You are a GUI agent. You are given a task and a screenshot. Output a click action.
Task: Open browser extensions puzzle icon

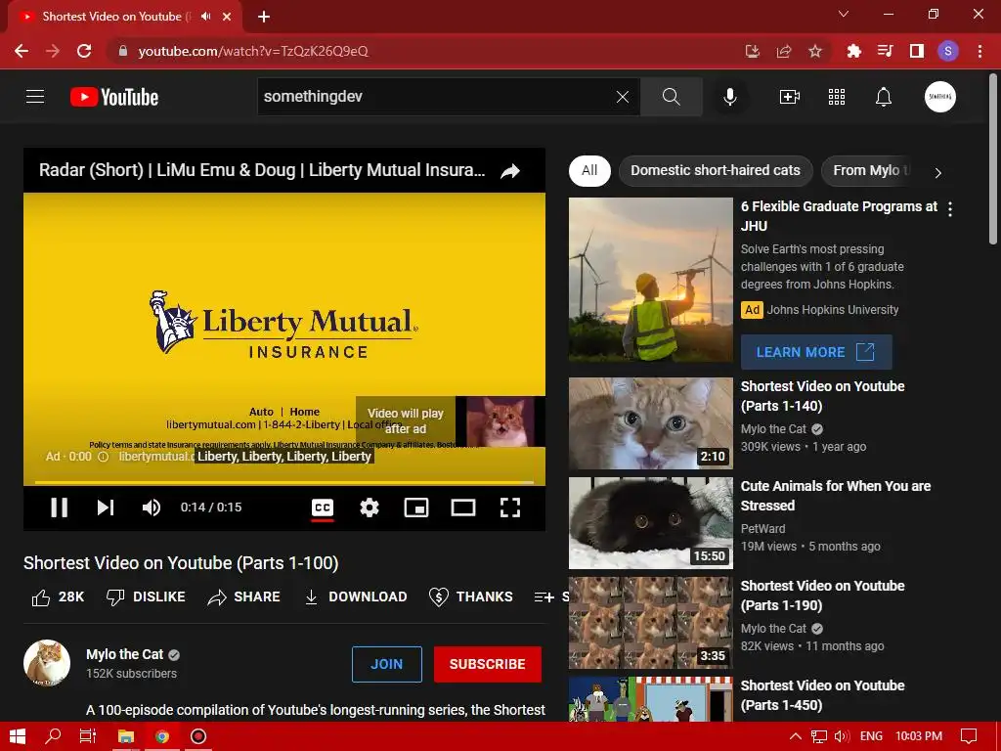coord(853,51)
